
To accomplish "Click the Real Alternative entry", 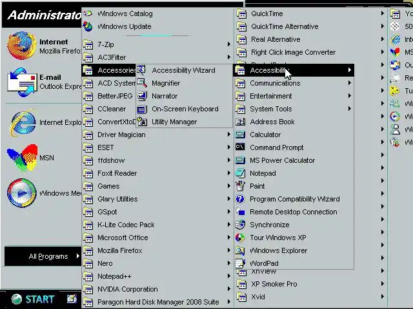I will click(x=310, y=39).
